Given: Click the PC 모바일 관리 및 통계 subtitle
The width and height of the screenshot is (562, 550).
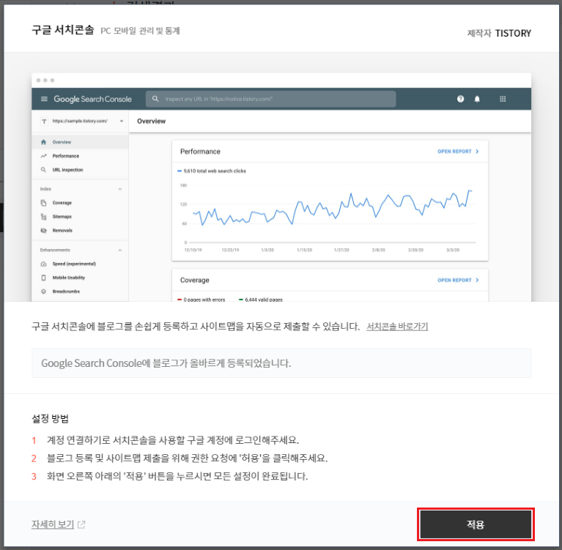Looking at the screenshot, I should 140,31.
